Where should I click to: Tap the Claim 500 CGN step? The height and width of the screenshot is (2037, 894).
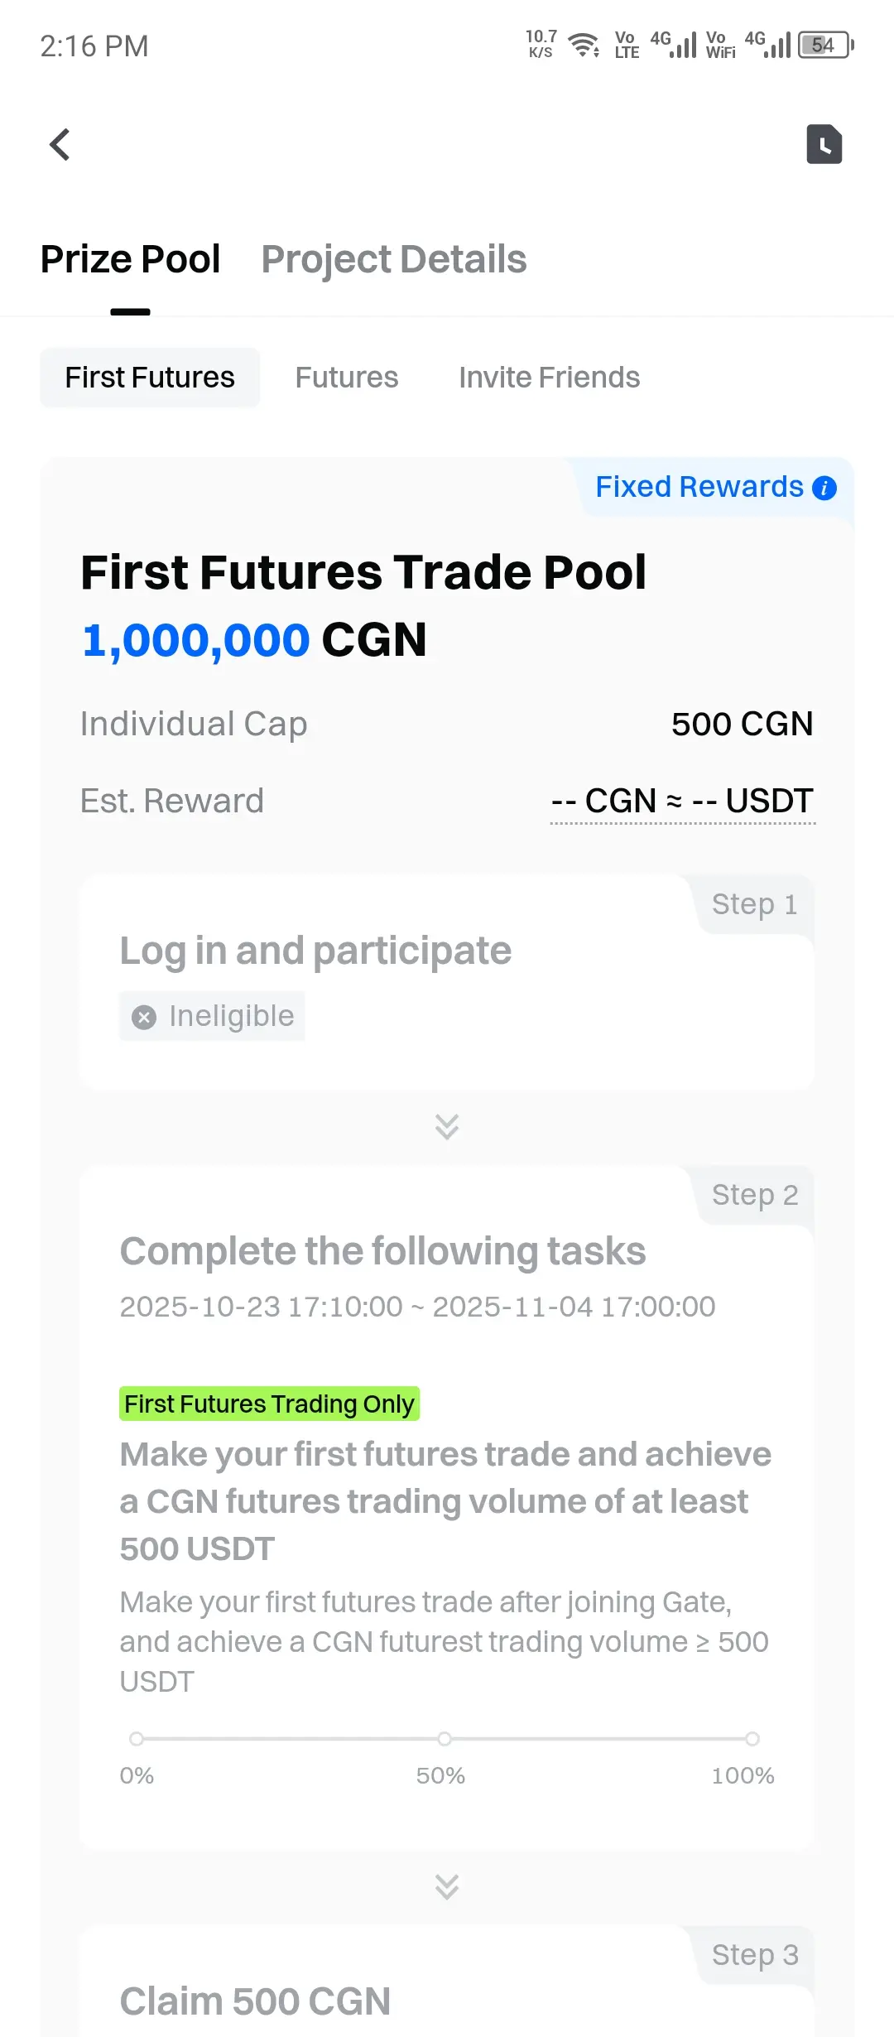pos(255,2001)
